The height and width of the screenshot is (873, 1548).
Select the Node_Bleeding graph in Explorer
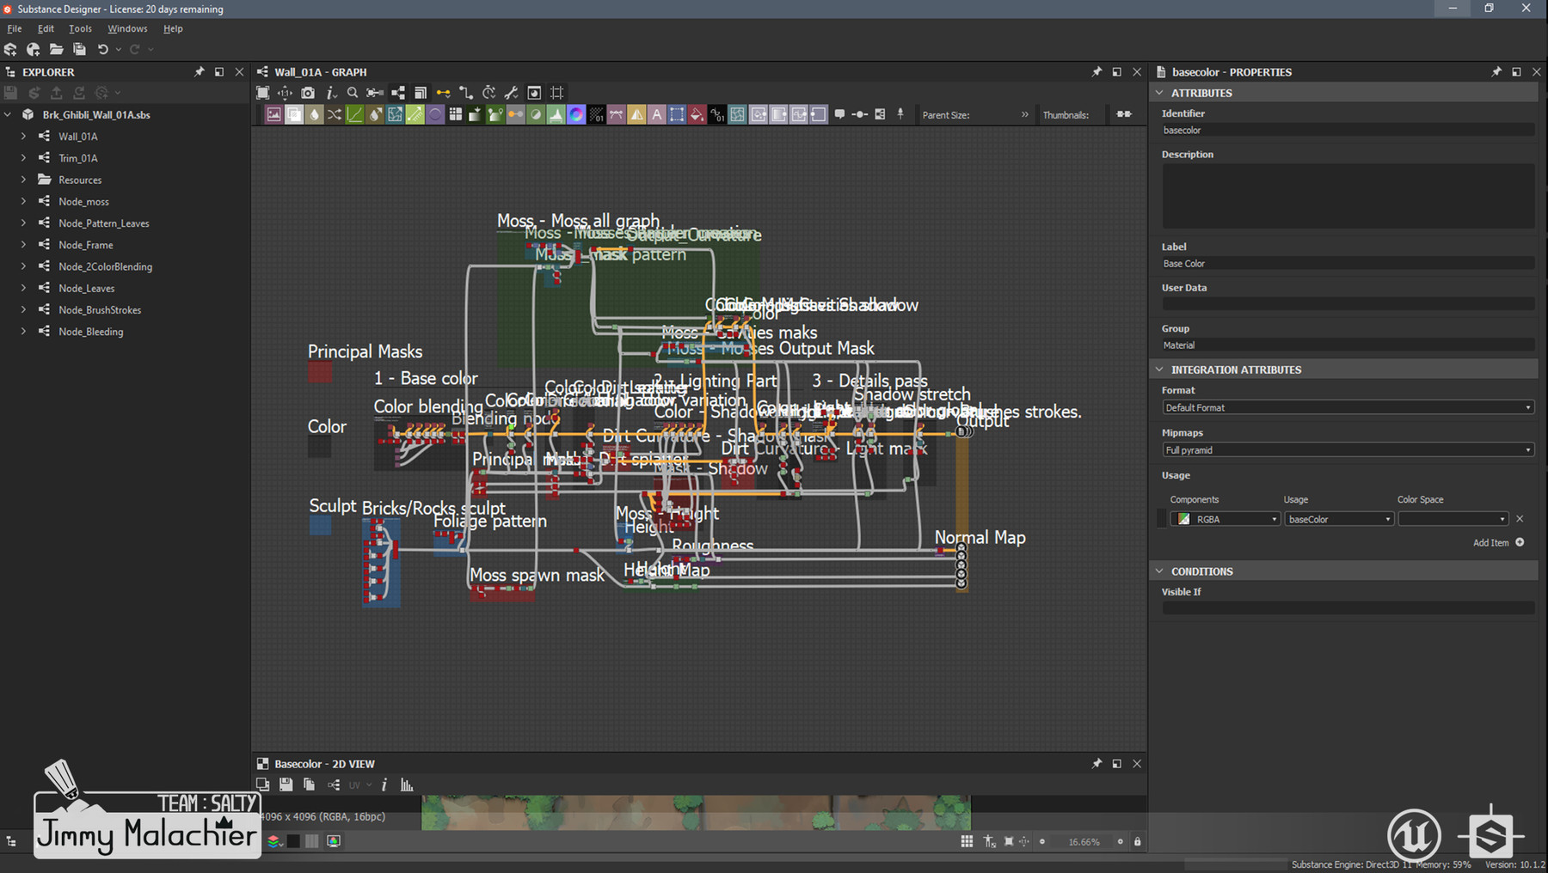[x=90, y=332]
